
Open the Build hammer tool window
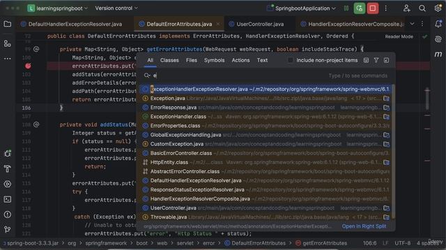[8, 169]
